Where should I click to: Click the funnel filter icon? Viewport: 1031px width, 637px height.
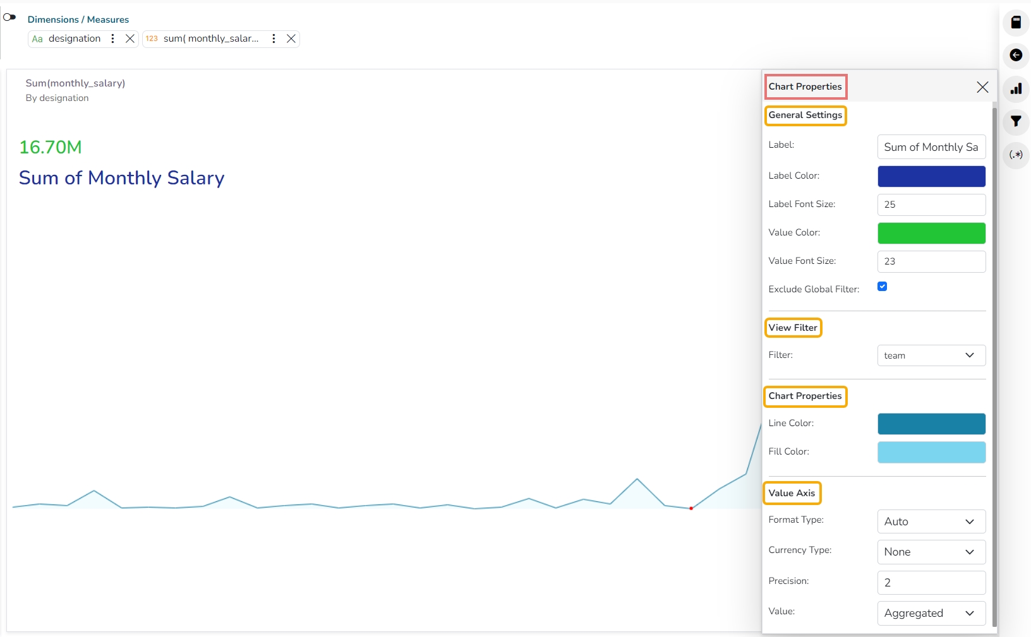[x=1016, y=122]
